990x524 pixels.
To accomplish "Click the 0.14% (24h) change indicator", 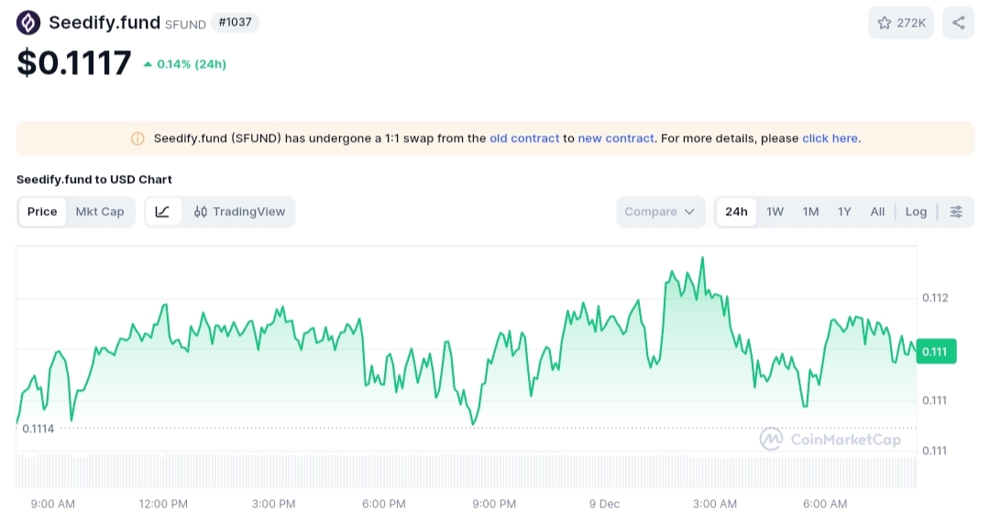I will tap(185, 64).
